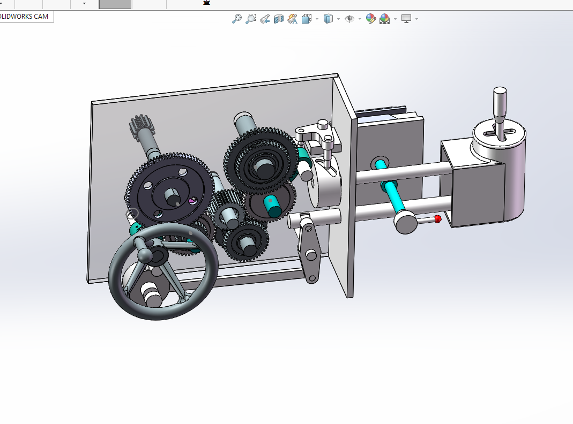Open the Hide/Show Items dropdown arrow
Image resolution: width=573 pixels, height=424 pixels.
pos(360,19)
